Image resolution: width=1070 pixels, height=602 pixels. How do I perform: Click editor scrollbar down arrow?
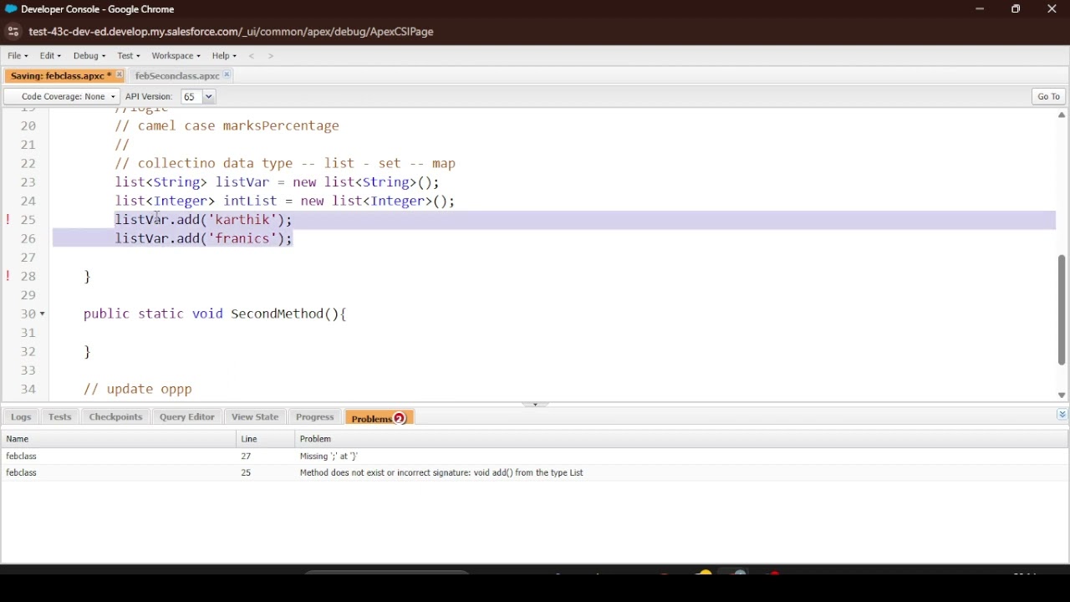click(1062, 395)
